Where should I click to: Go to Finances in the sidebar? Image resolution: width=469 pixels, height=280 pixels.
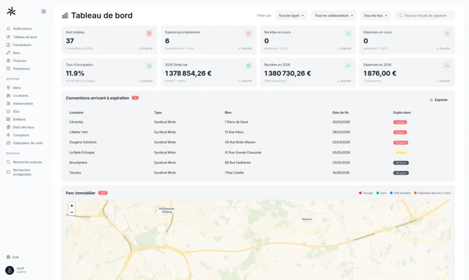[19, 60]
